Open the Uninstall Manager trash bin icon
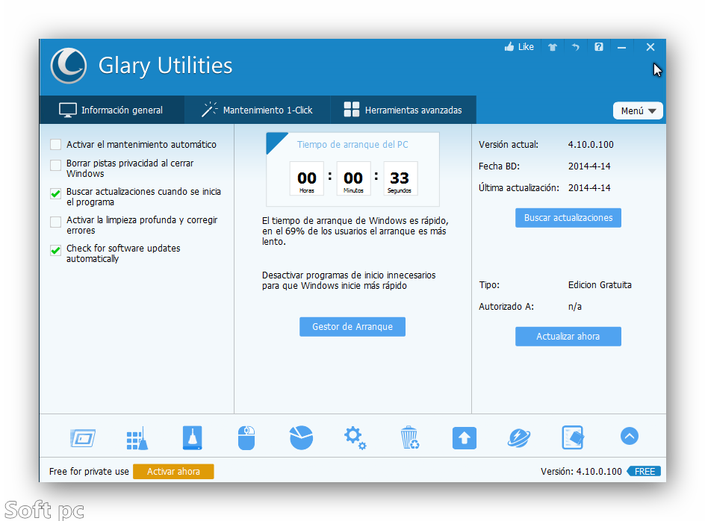 (409, 438)
